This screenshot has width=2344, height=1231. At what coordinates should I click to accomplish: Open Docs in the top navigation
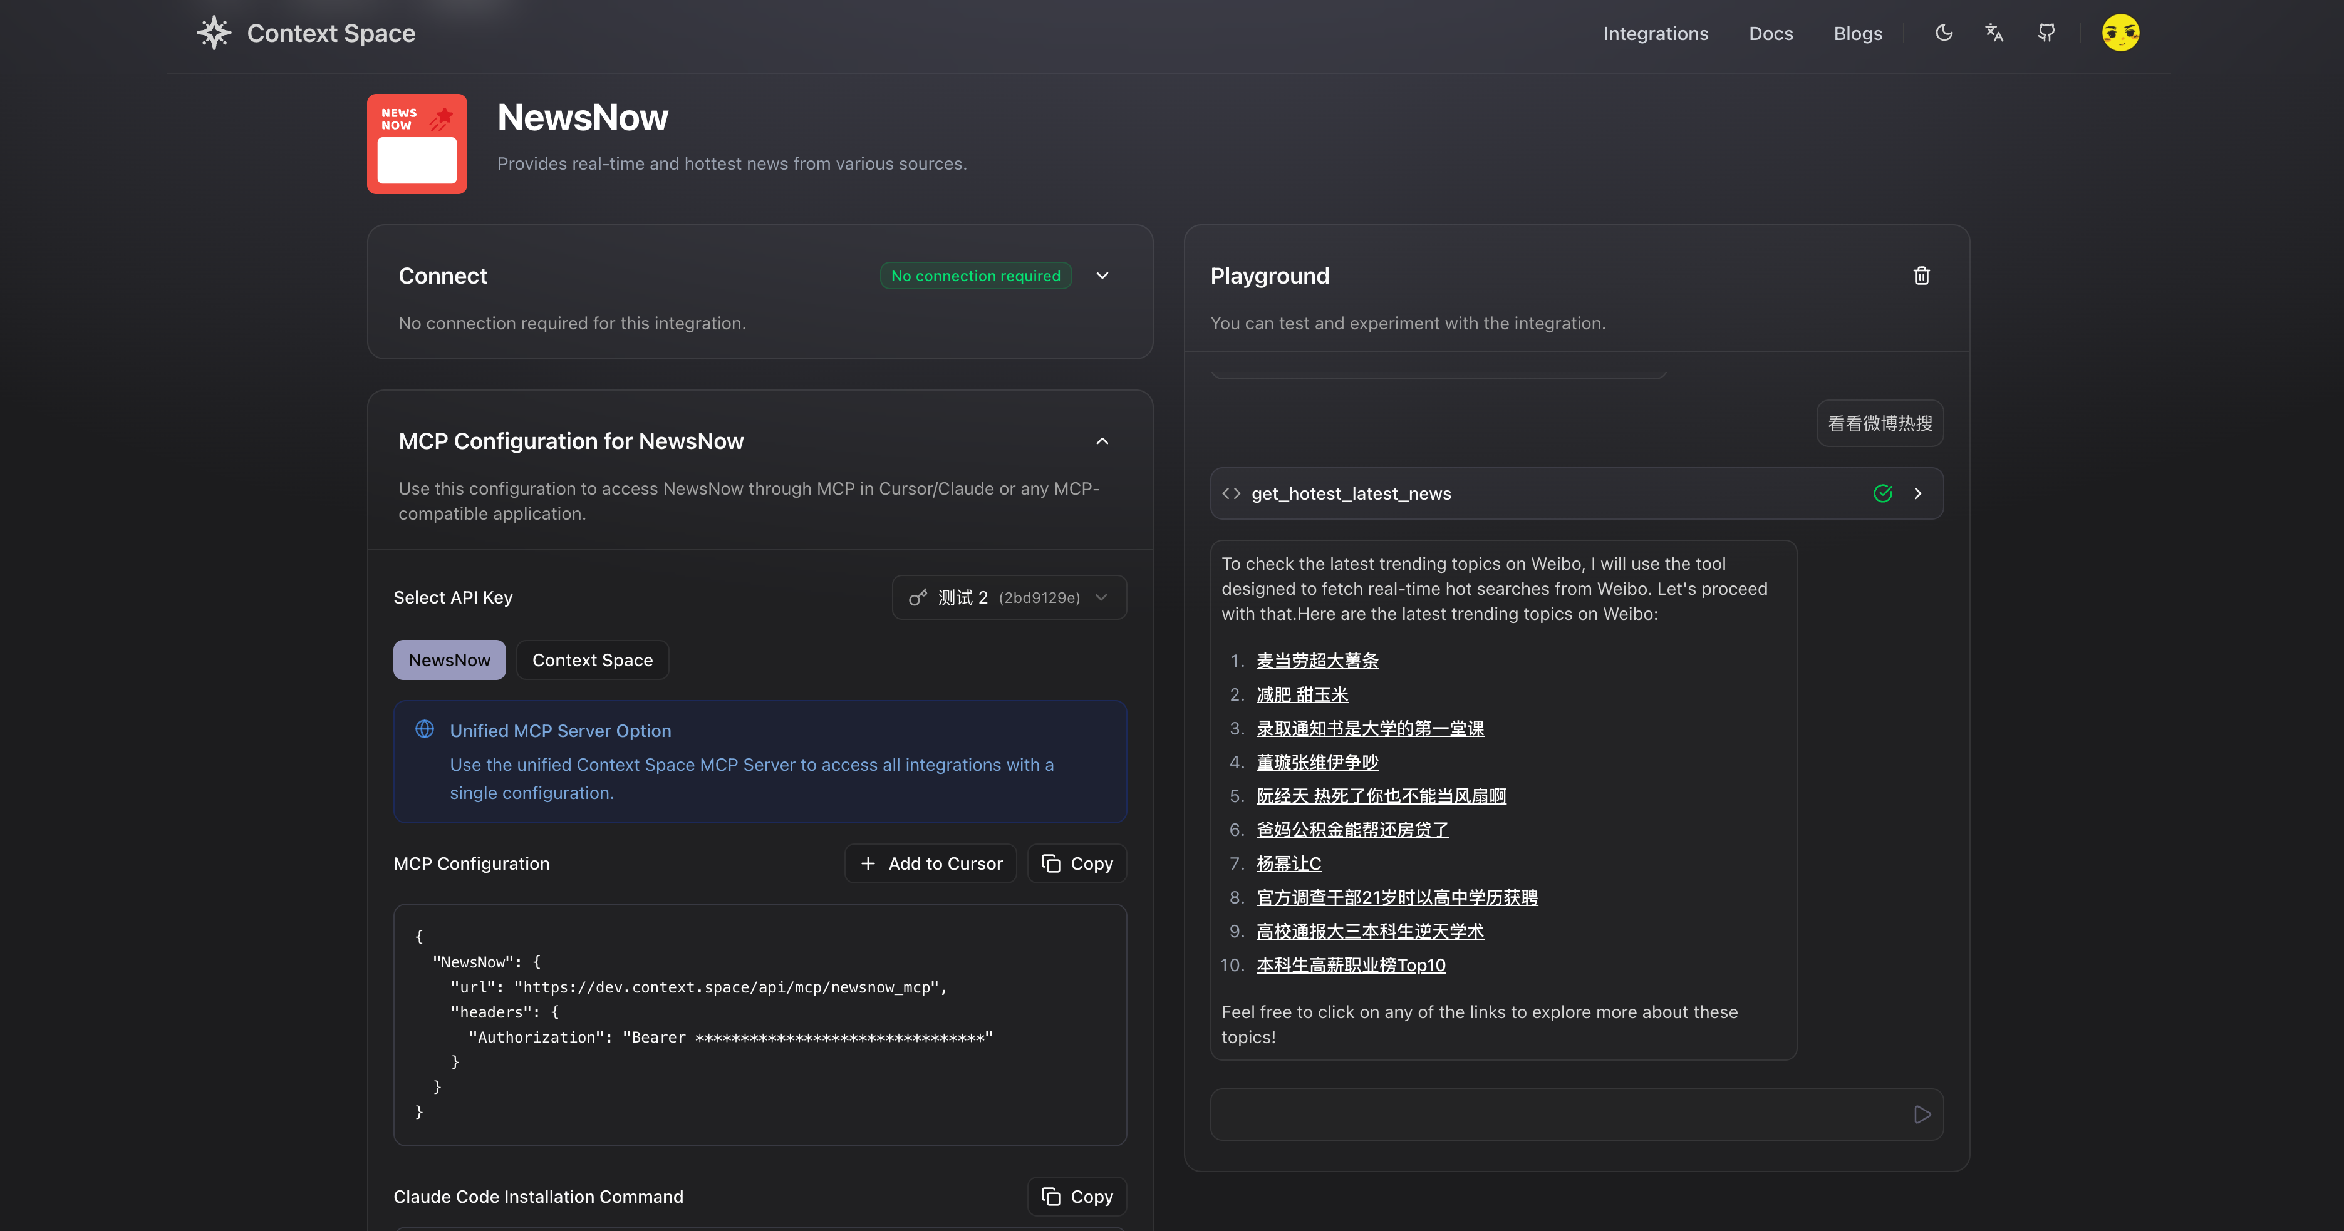click(1771, 34)
